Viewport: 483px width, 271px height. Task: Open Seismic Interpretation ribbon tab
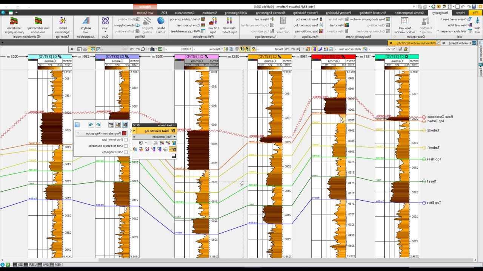(409, 13)
